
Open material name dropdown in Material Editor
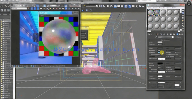click(x=173, y=37)
